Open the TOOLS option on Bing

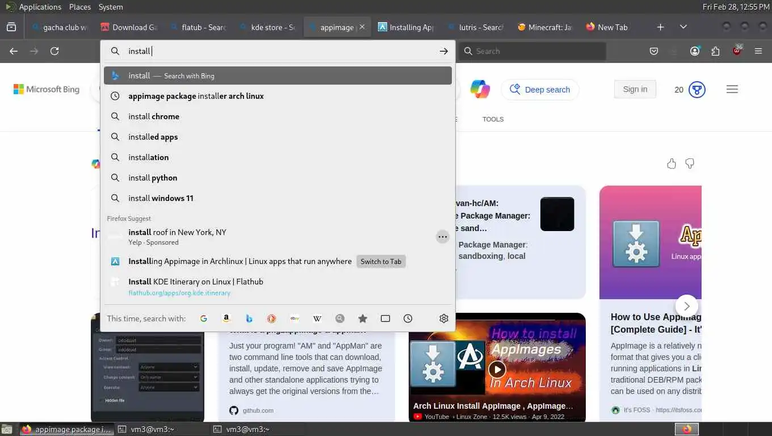493,119
